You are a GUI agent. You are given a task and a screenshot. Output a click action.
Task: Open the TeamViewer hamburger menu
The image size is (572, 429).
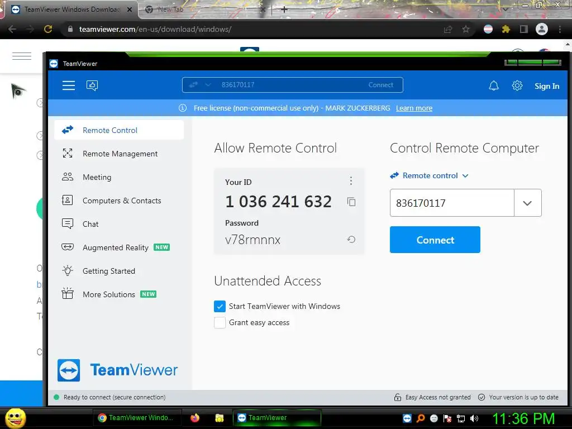(x=69, y=85)
